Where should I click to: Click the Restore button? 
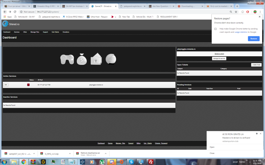(254, 39)
